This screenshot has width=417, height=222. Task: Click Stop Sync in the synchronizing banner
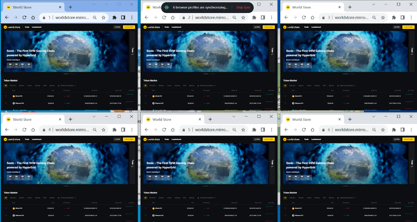point(243,7)
